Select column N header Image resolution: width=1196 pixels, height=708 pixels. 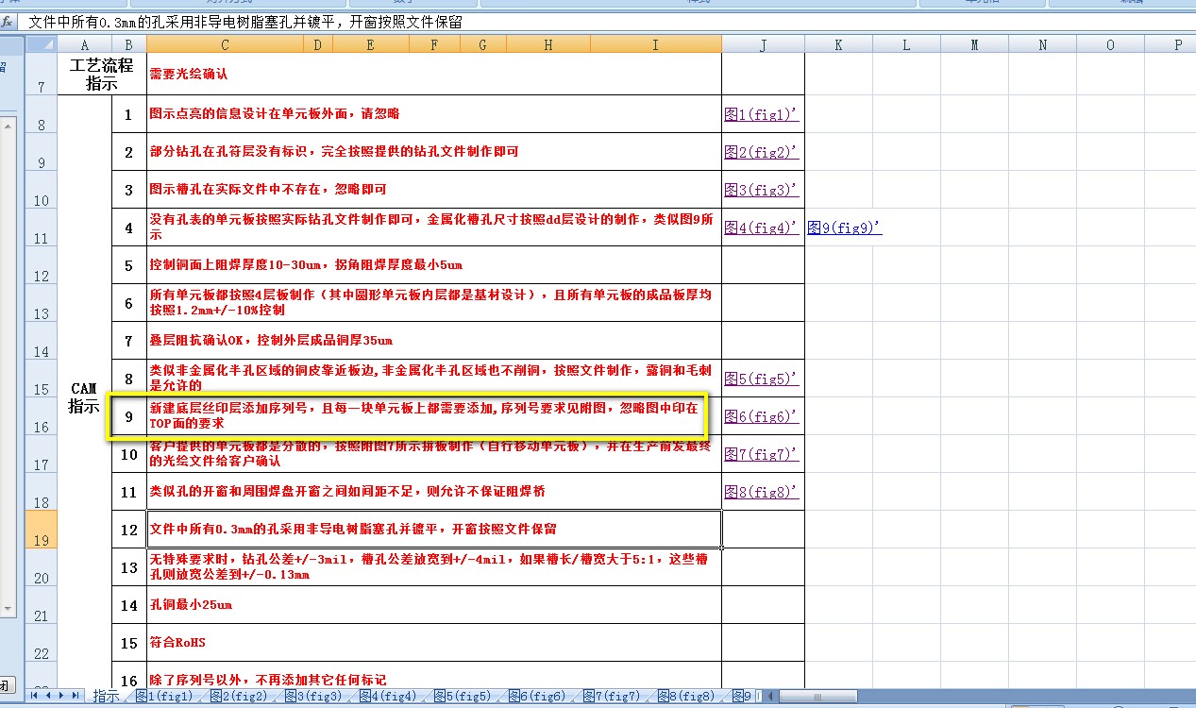click(x=1042, y=44)
